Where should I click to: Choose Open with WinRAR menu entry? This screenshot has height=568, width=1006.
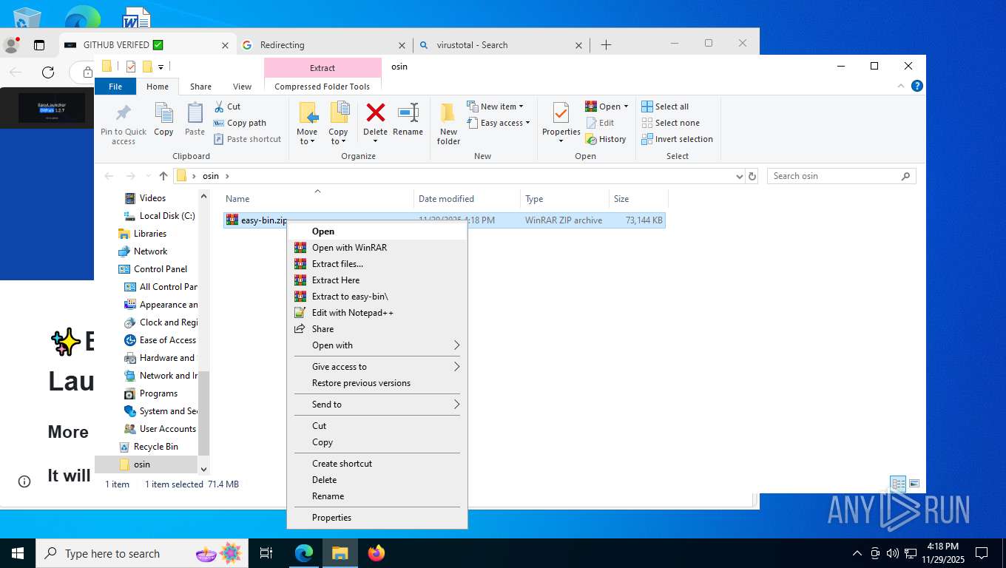[377, 248]
